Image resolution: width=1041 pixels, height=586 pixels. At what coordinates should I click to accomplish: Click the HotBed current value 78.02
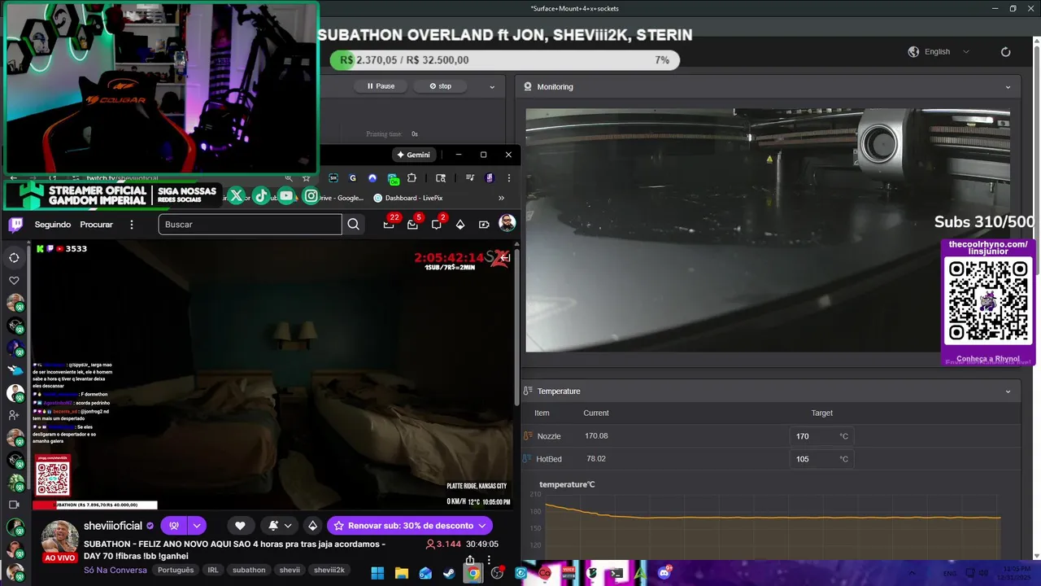tap(596, 459)
